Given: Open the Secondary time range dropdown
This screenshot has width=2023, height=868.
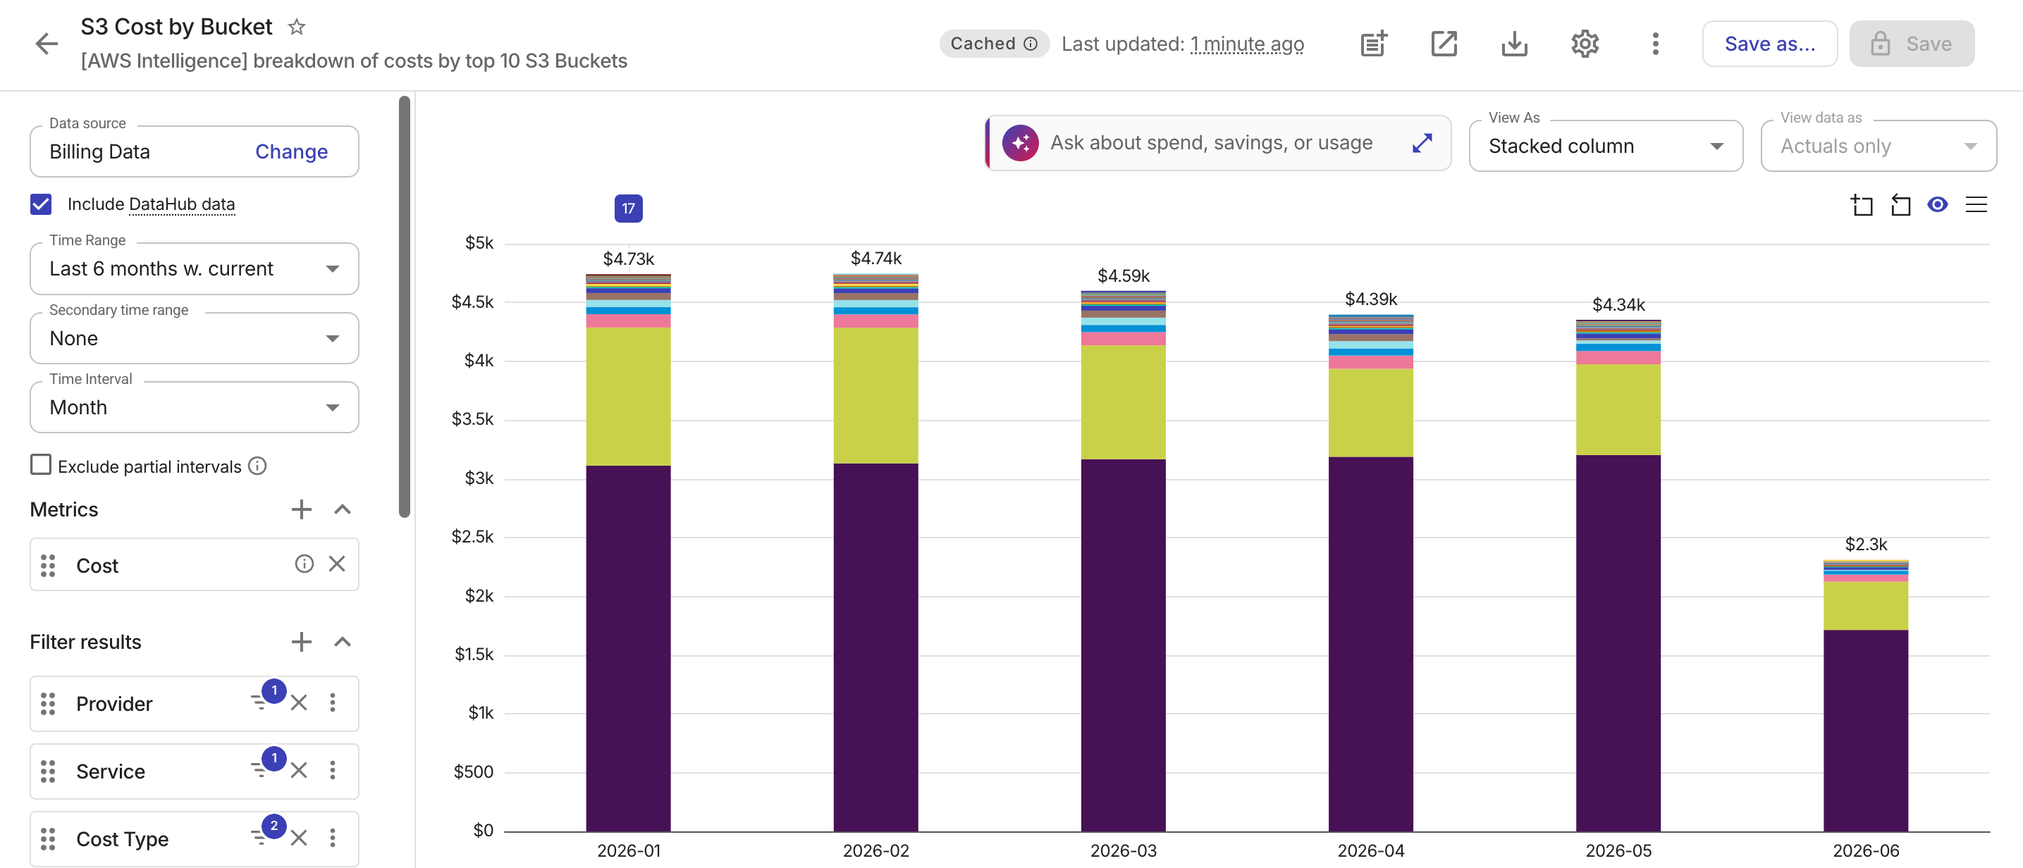Looking at the screenshot, I should [194, 338].
